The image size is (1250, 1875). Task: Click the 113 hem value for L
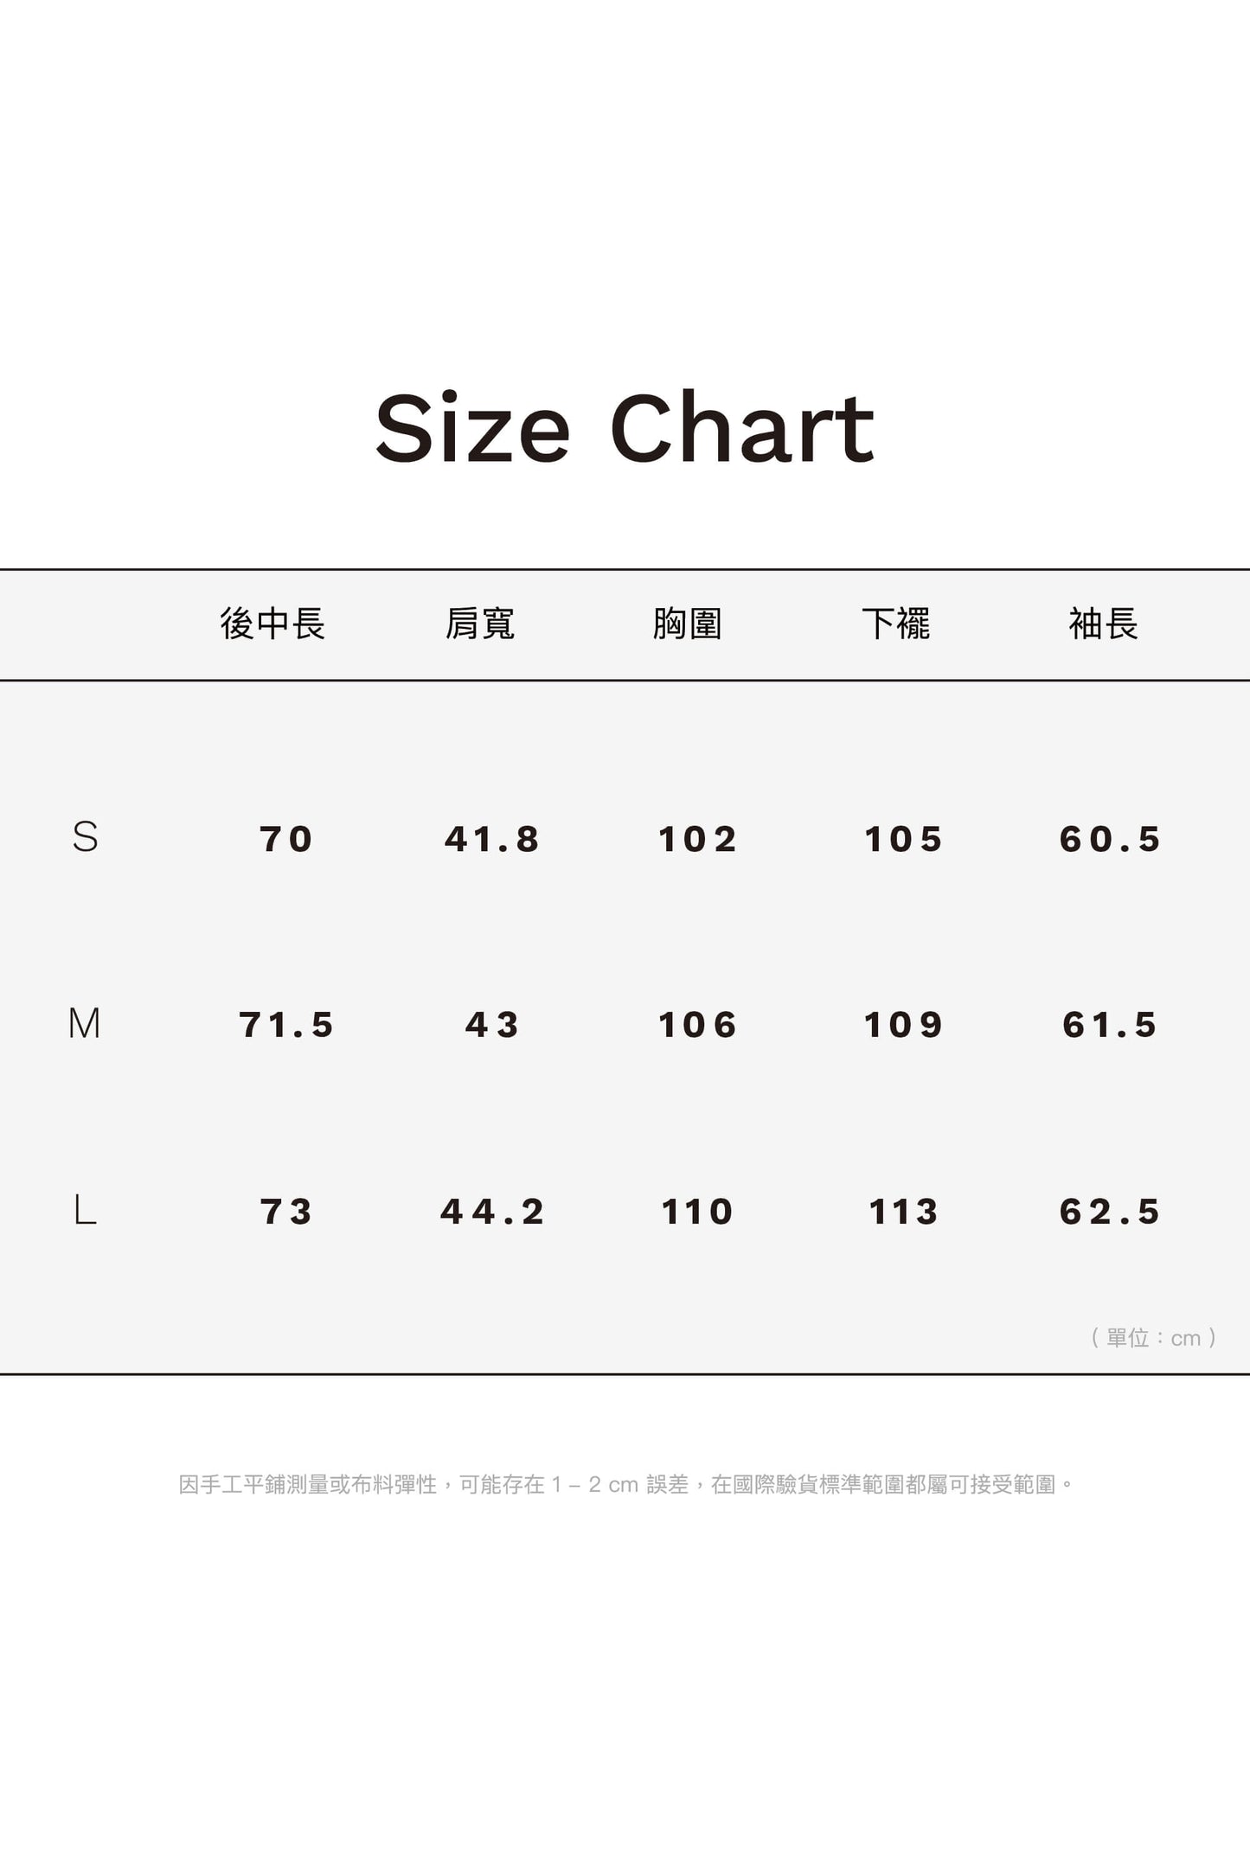point(903,1212)
